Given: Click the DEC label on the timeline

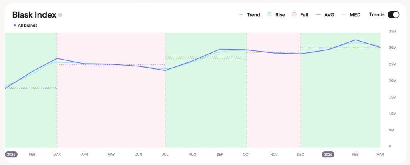Looking at the screenshot, I should point(300,154).
